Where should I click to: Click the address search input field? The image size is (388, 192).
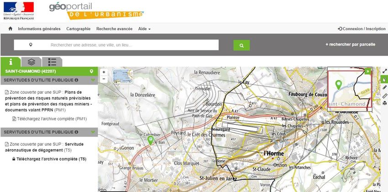pos(132,45)
